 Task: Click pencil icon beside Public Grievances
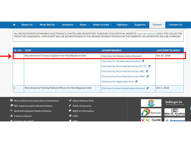pos(70,106)
